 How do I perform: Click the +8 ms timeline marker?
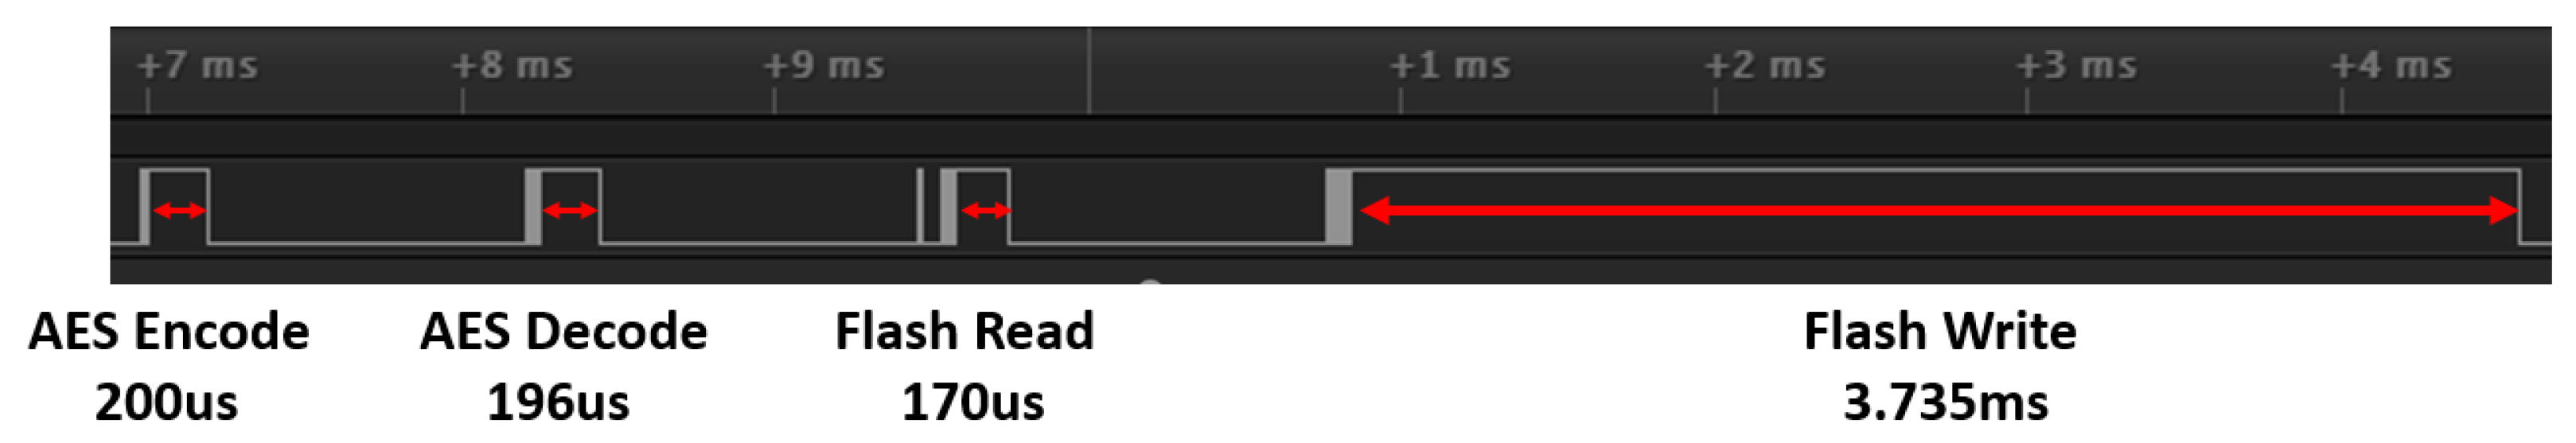click(512, 66)
